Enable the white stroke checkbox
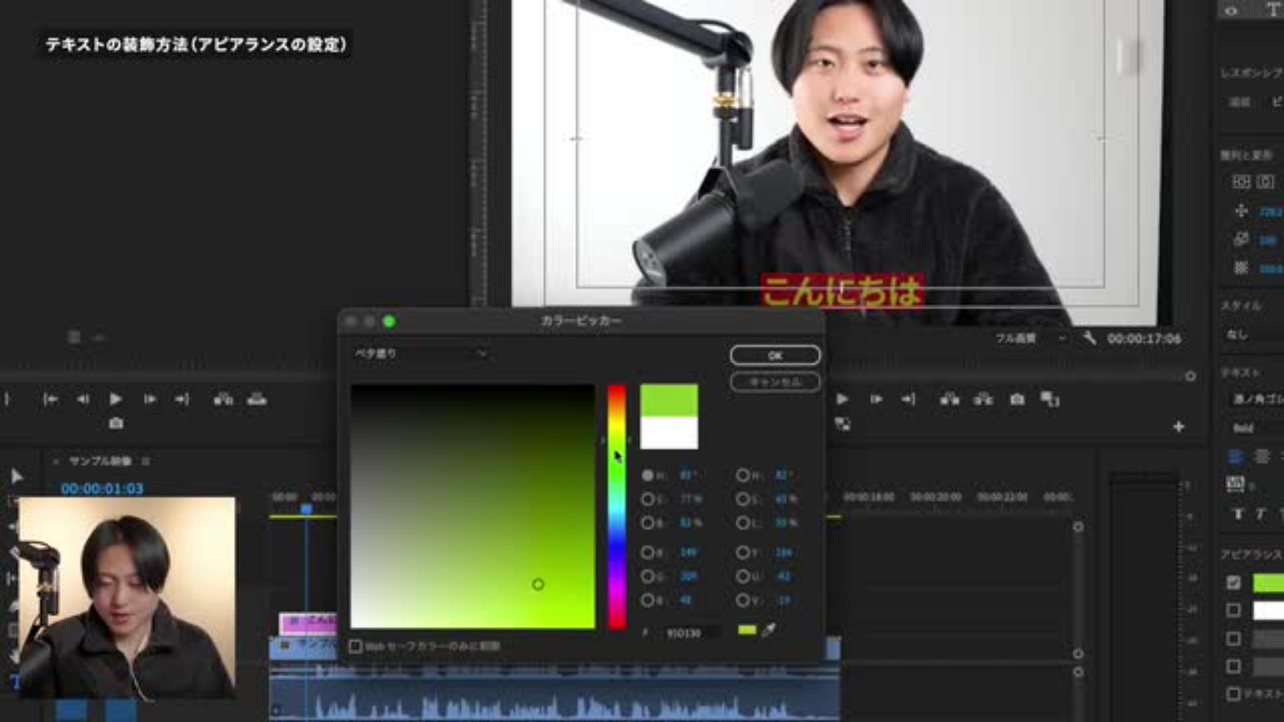Image resolution: width=1284 pixels, height=722 pixels. point(1234,610)
